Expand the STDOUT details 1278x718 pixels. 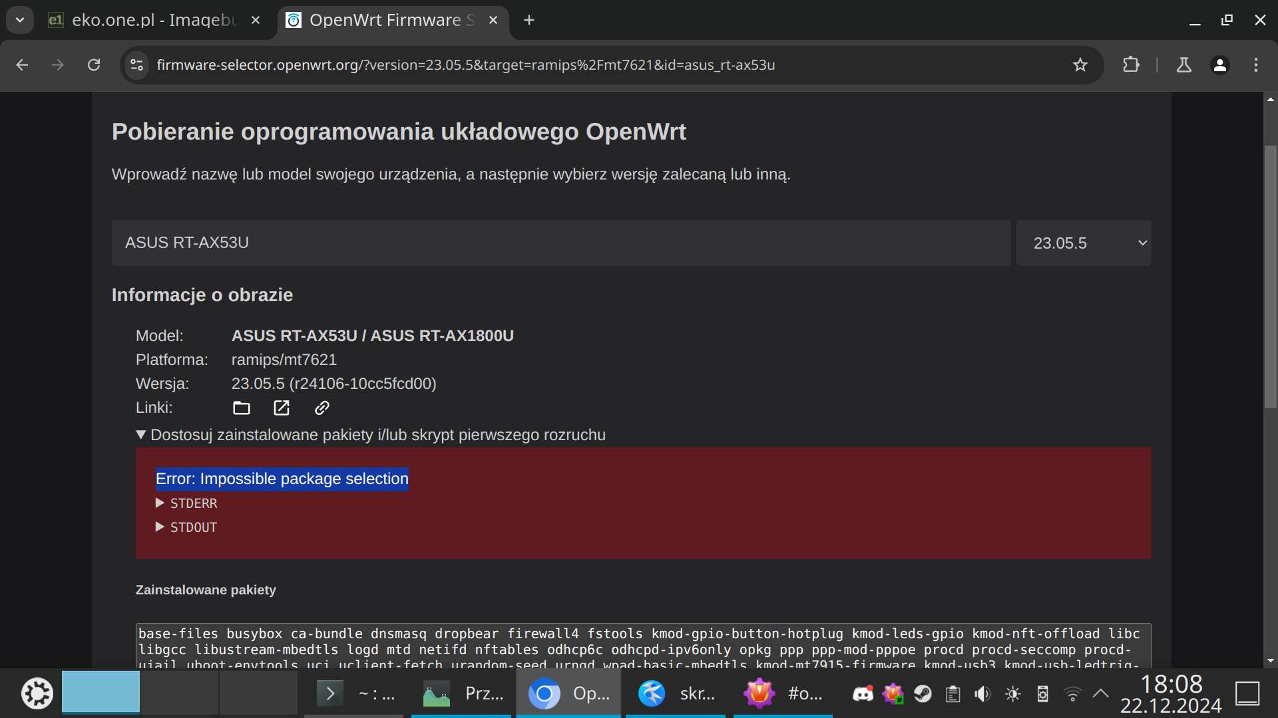pos(186,528)
